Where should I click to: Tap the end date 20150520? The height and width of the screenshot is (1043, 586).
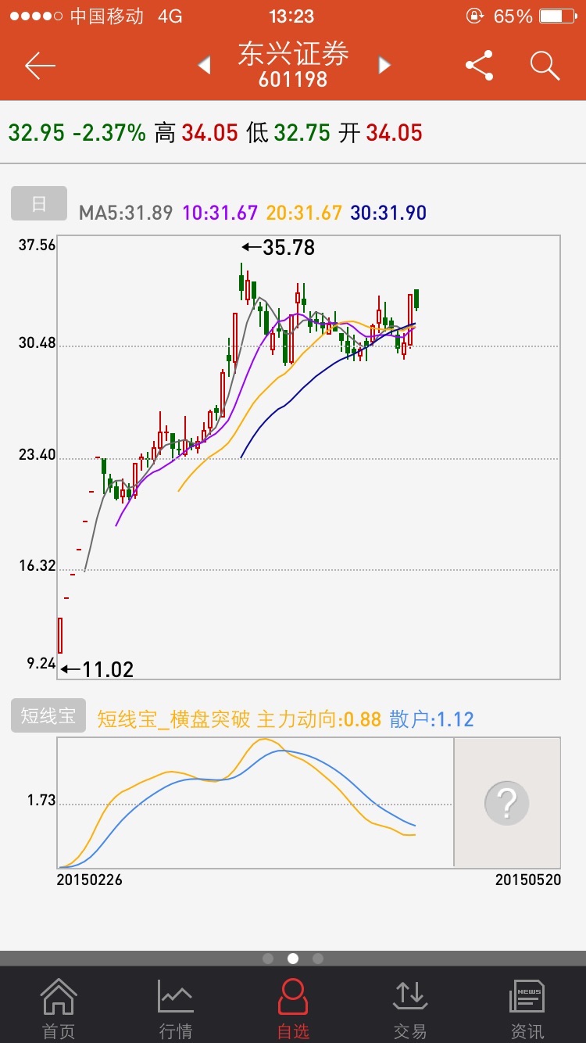[x=528, y=880]
